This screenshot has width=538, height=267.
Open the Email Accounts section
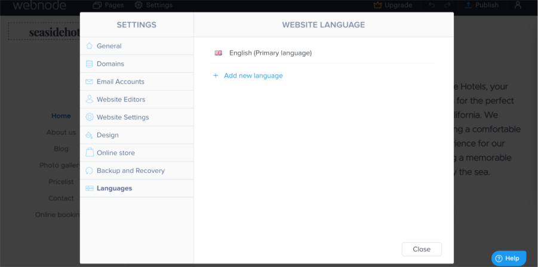[137, 82]
